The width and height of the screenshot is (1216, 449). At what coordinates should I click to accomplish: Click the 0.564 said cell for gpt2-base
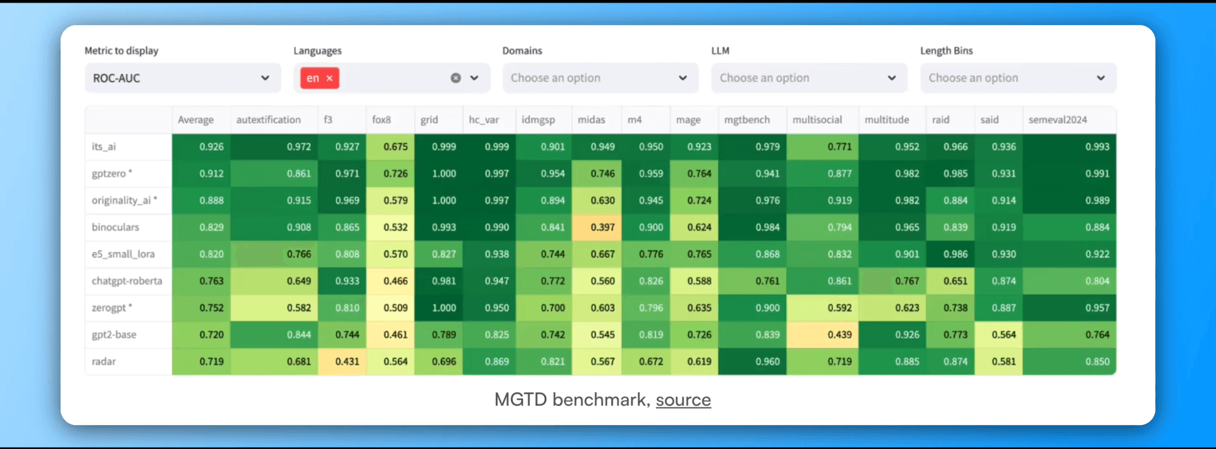[998, 335]
